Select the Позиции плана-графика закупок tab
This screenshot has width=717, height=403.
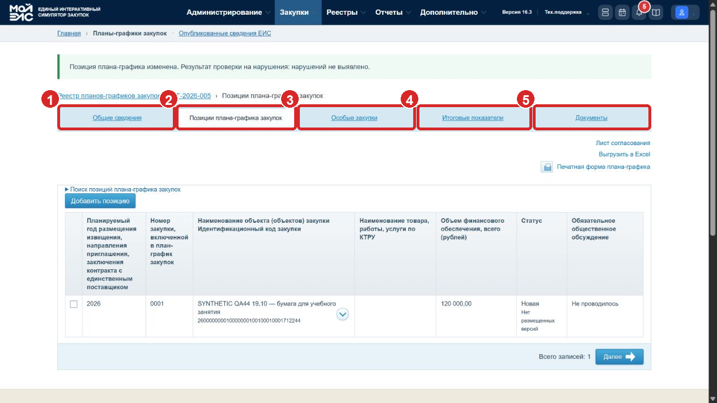(236, 118)
